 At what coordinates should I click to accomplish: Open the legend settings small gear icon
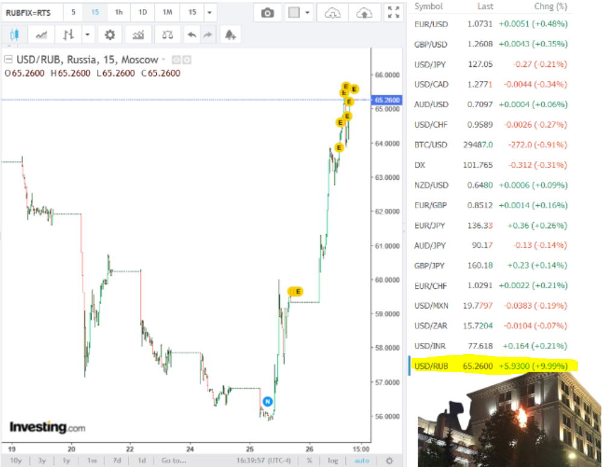(187, 60)
